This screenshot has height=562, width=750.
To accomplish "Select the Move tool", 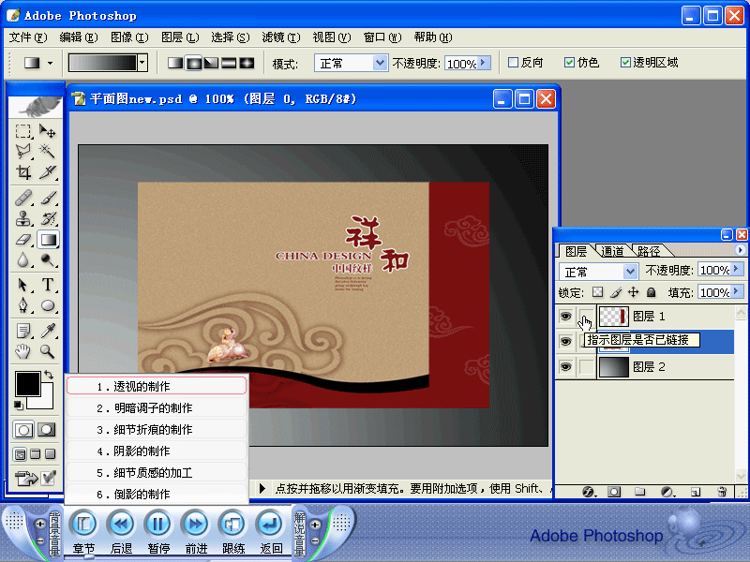I will [x=48, y=131].
